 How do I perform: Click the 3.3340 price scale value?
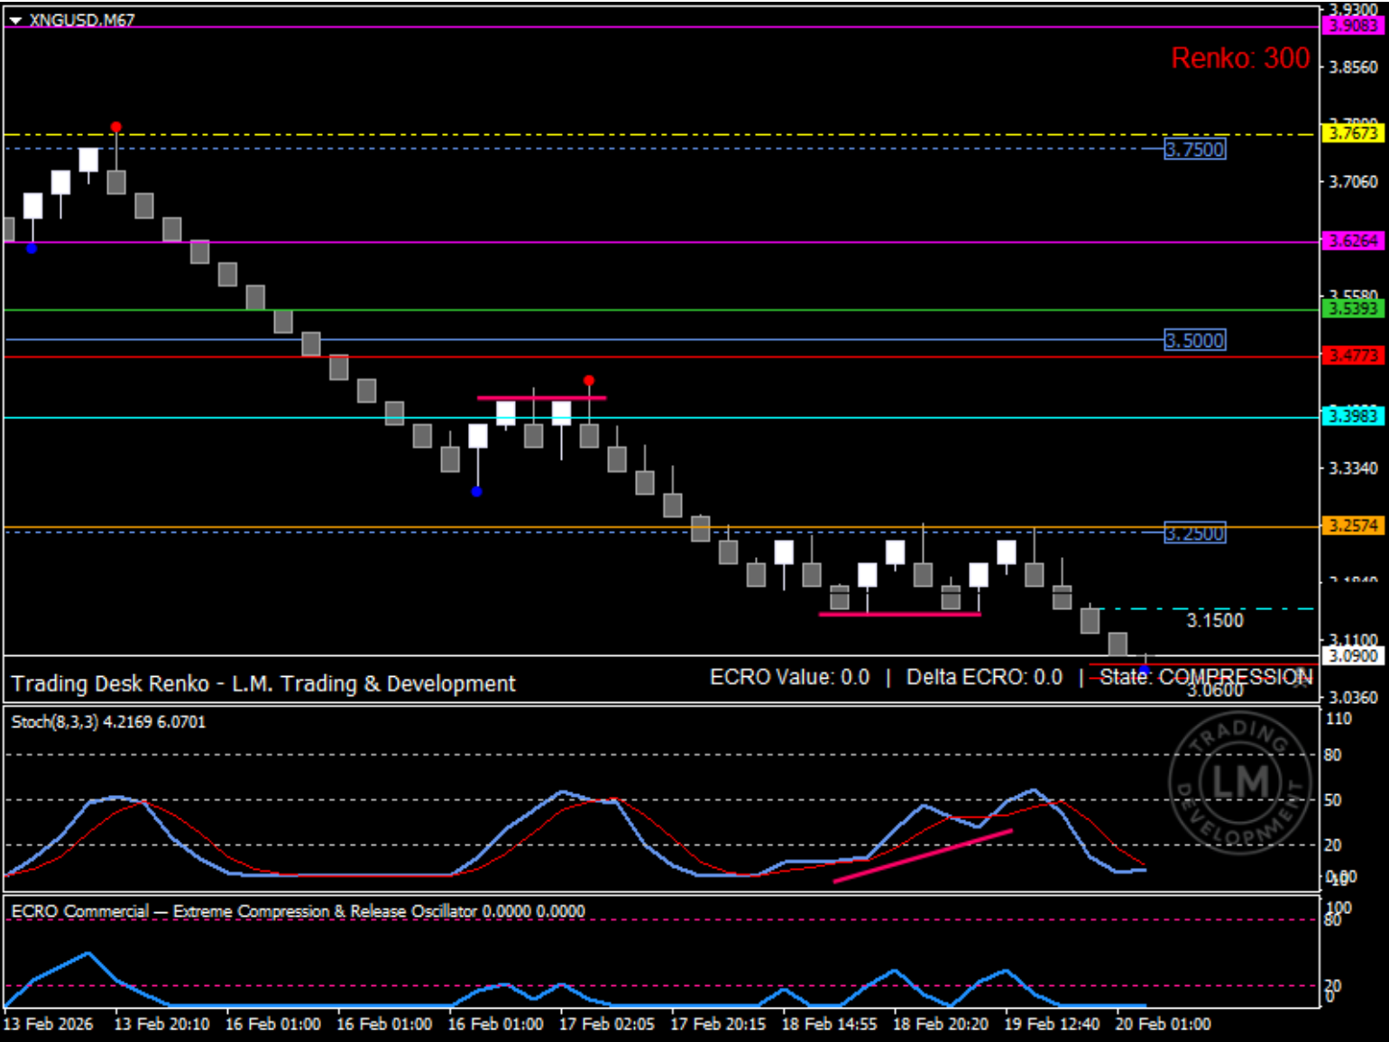coord(1354,469)
